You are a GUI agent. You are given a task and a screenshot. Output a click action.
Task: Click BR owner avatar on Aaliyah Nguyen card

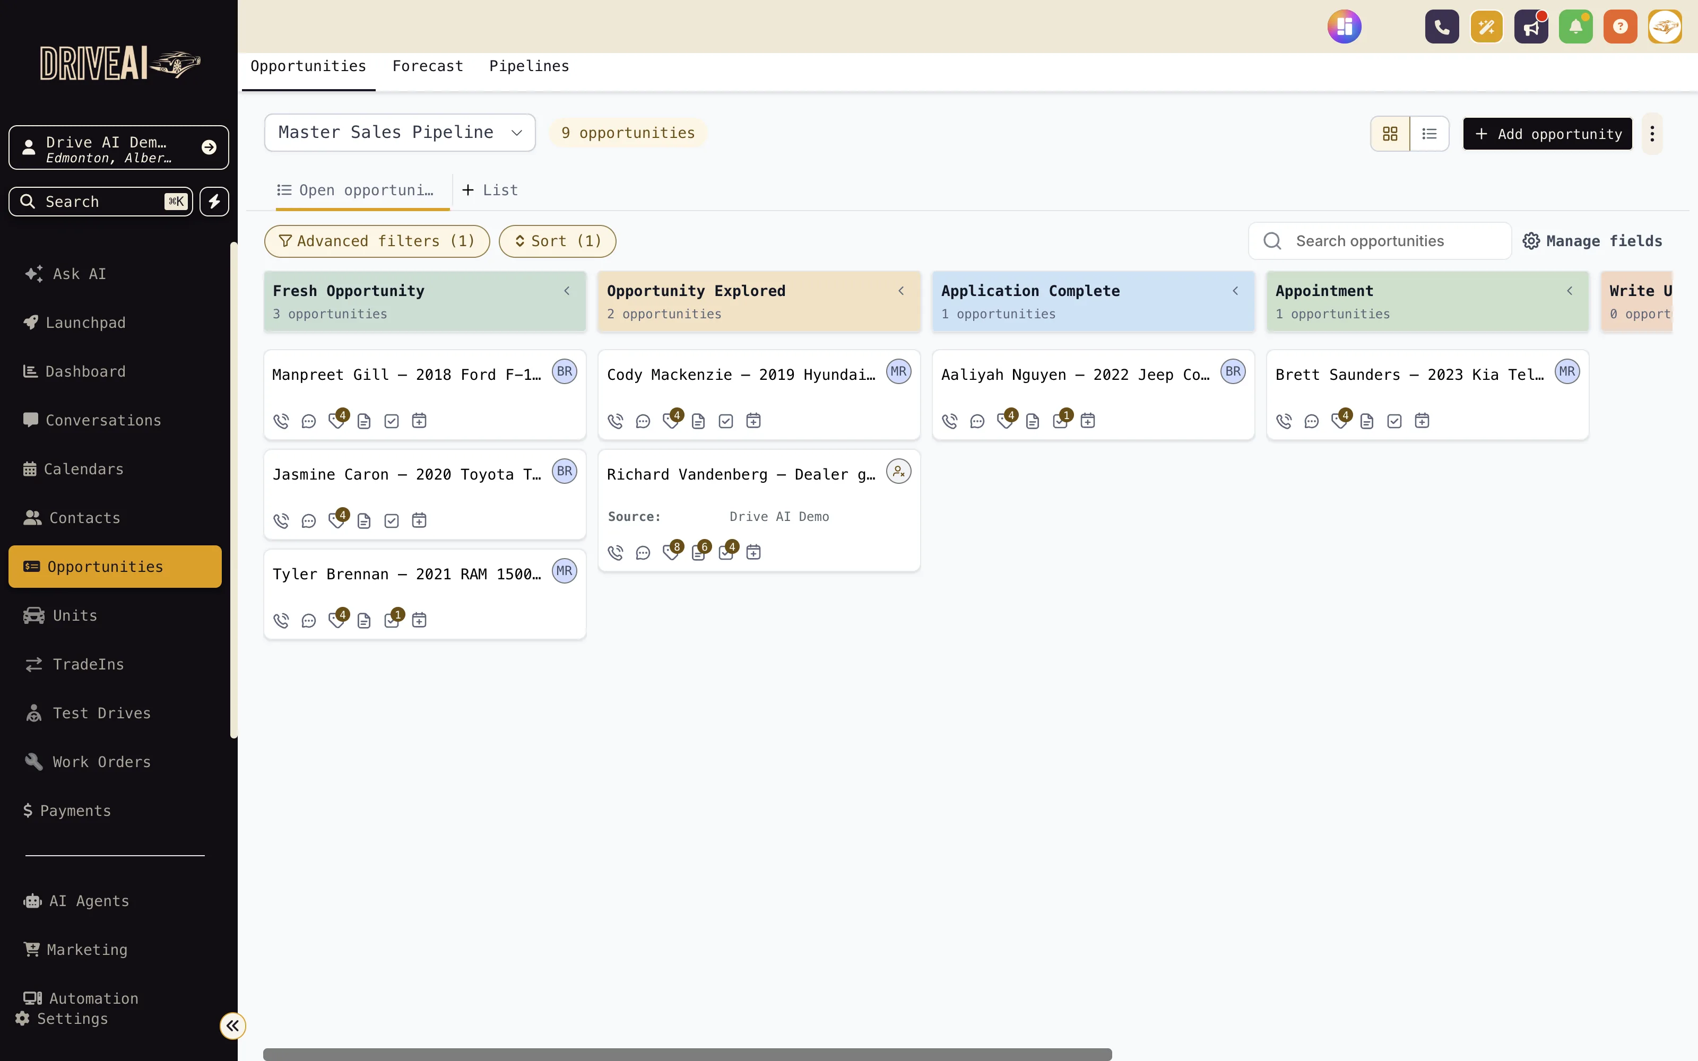(1233, 371)
